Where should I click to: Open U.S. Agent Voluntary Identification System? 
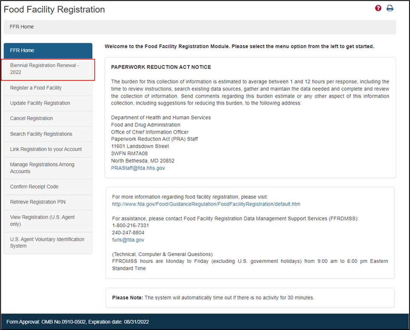48,243
